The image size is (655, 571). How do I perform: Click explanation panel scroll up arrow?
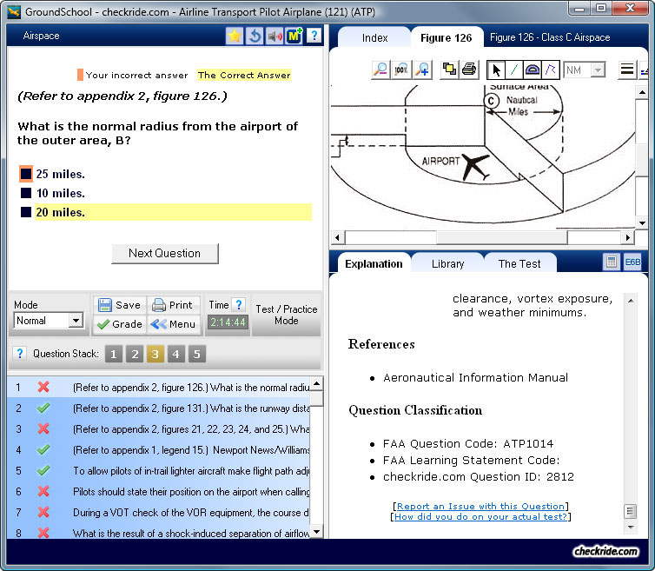[x=631, y=301]
